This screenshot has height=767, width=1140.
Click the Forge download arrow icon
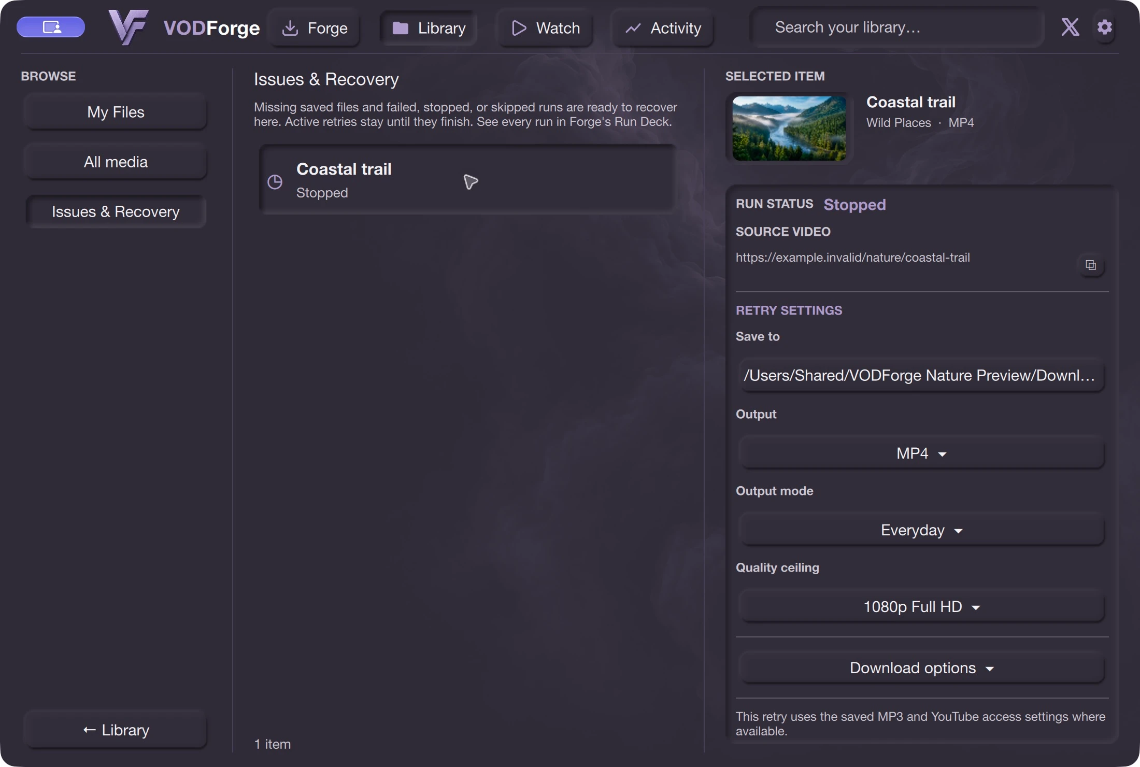pyautogui.click(x=290, y=28)
